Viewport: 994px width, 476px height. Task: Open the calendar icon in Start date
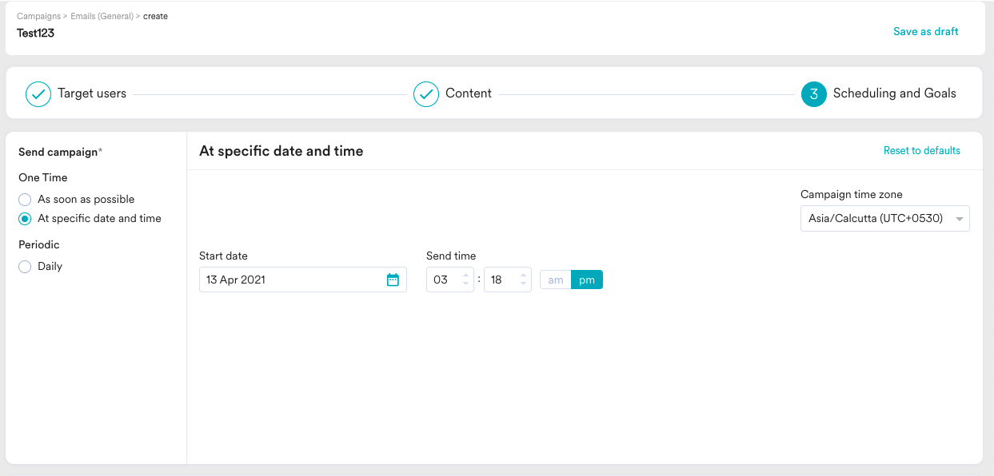pyautogui.click(x=393, y=280)
